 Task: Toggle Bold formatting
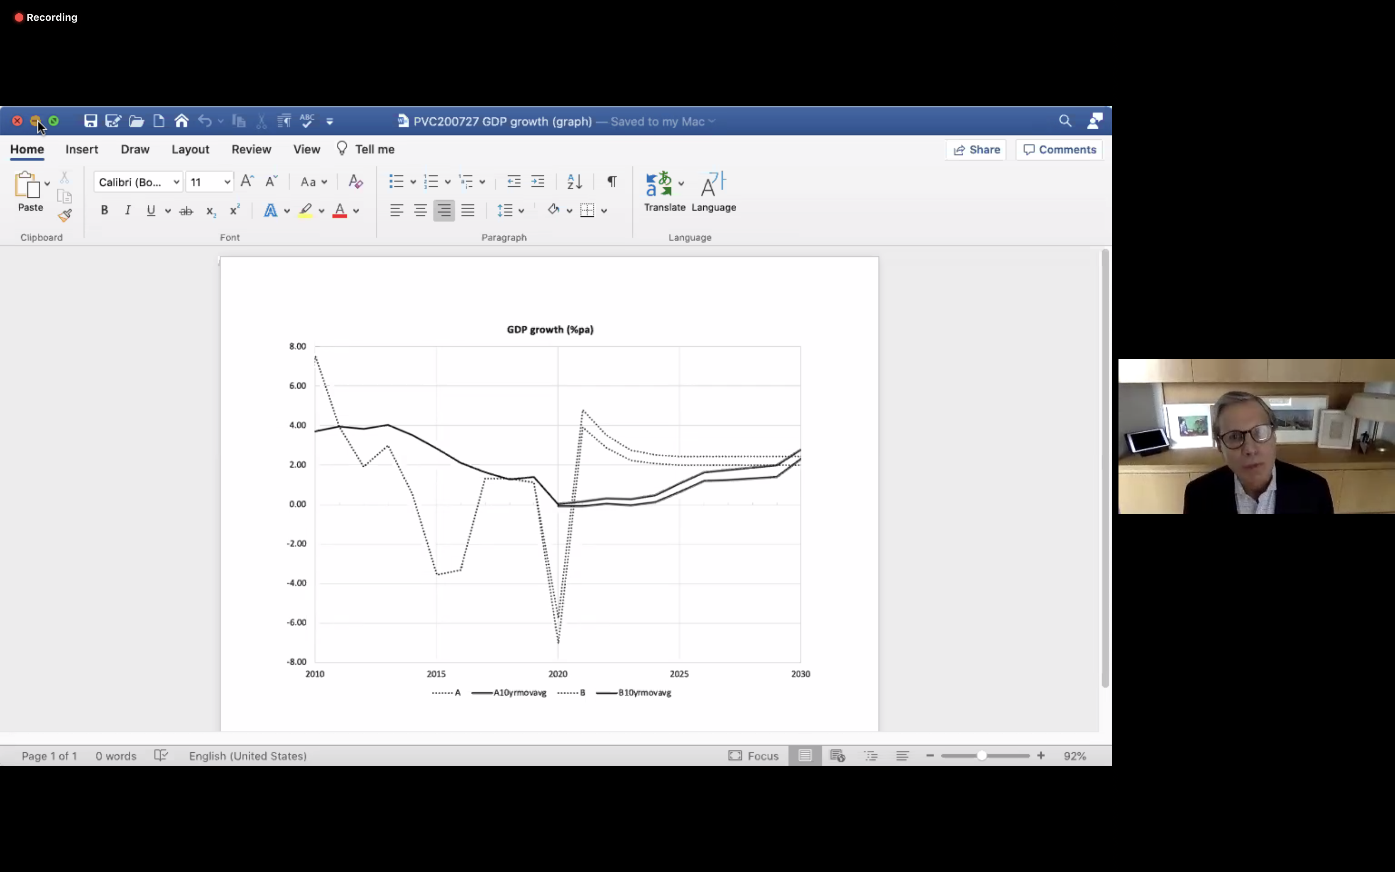click(104, 211)
